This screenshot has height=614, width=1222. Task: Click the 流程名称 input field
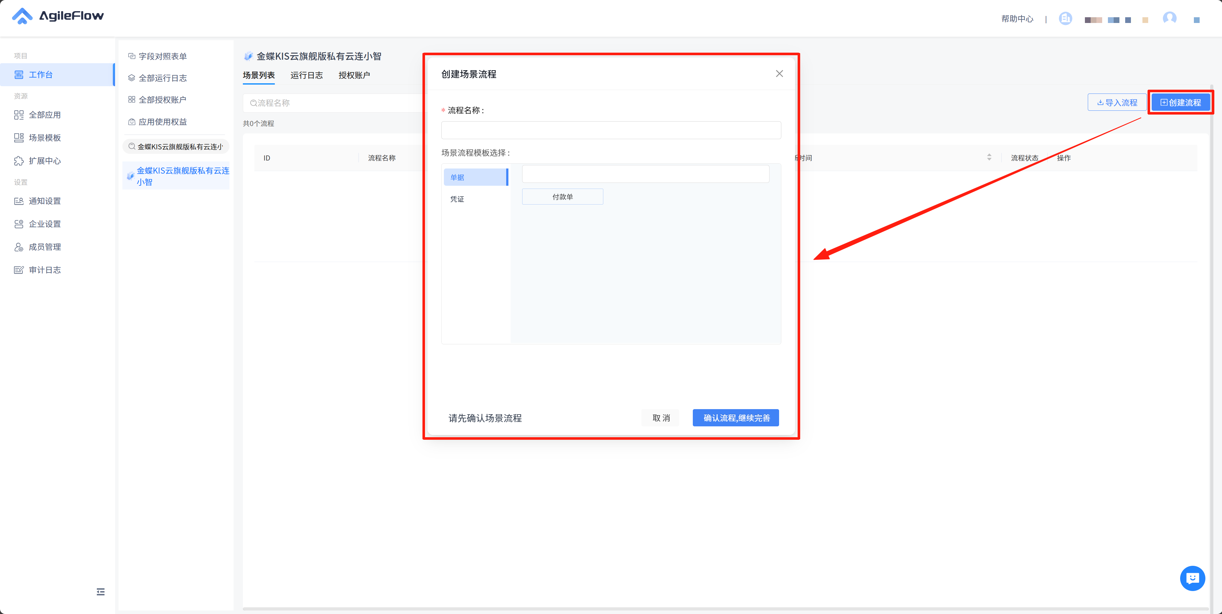point(611,130)
